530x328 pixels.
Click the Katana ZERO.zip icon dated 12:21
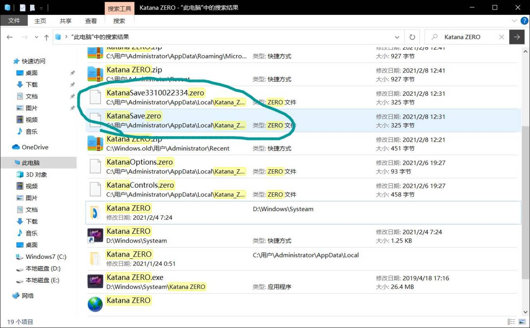coord(95,143)
